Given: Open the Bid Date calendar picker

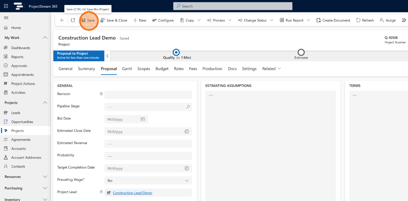Looking at the screenshot, I should 143,119.
